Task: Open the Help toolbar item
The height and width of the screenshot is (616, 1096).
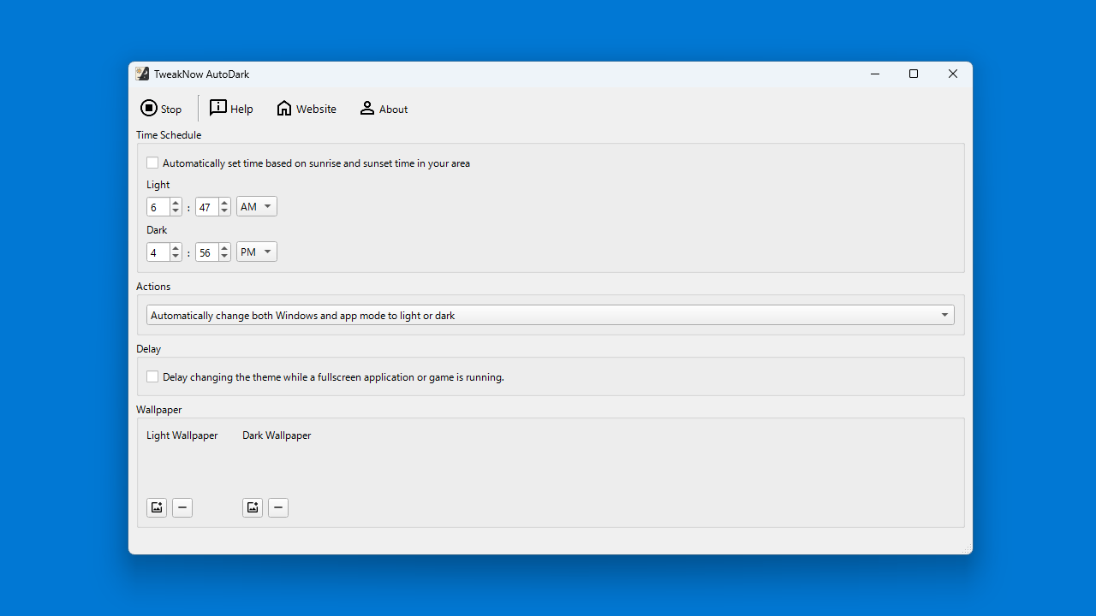Action: [231, 109]
